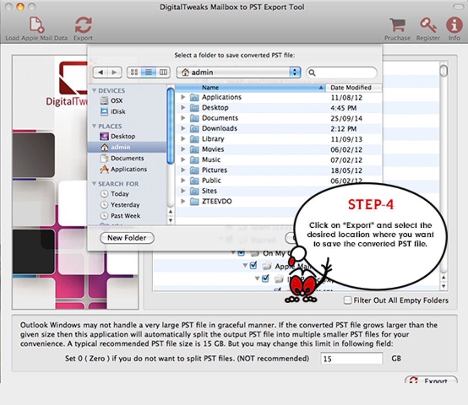Collapse the Apple Mail tree node

point(245,265)
